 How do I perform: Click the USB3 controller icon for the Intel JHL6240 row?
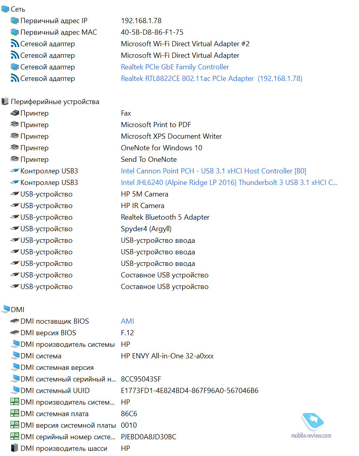click(14, 182)
